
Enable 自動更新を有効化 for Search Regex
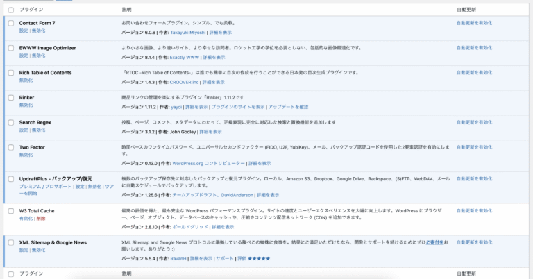pyautogui.click(x=474, y=122)
